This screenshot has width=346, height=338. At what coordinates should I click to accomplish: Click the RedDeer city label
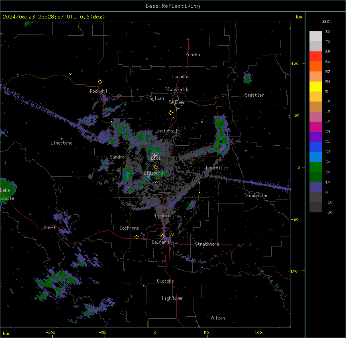tap(177, 102)
